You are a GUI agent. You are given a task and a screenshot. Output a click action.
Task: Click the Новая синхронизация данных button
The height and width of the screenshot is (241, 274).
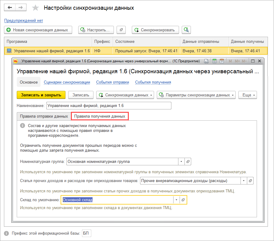click(38, 30)
